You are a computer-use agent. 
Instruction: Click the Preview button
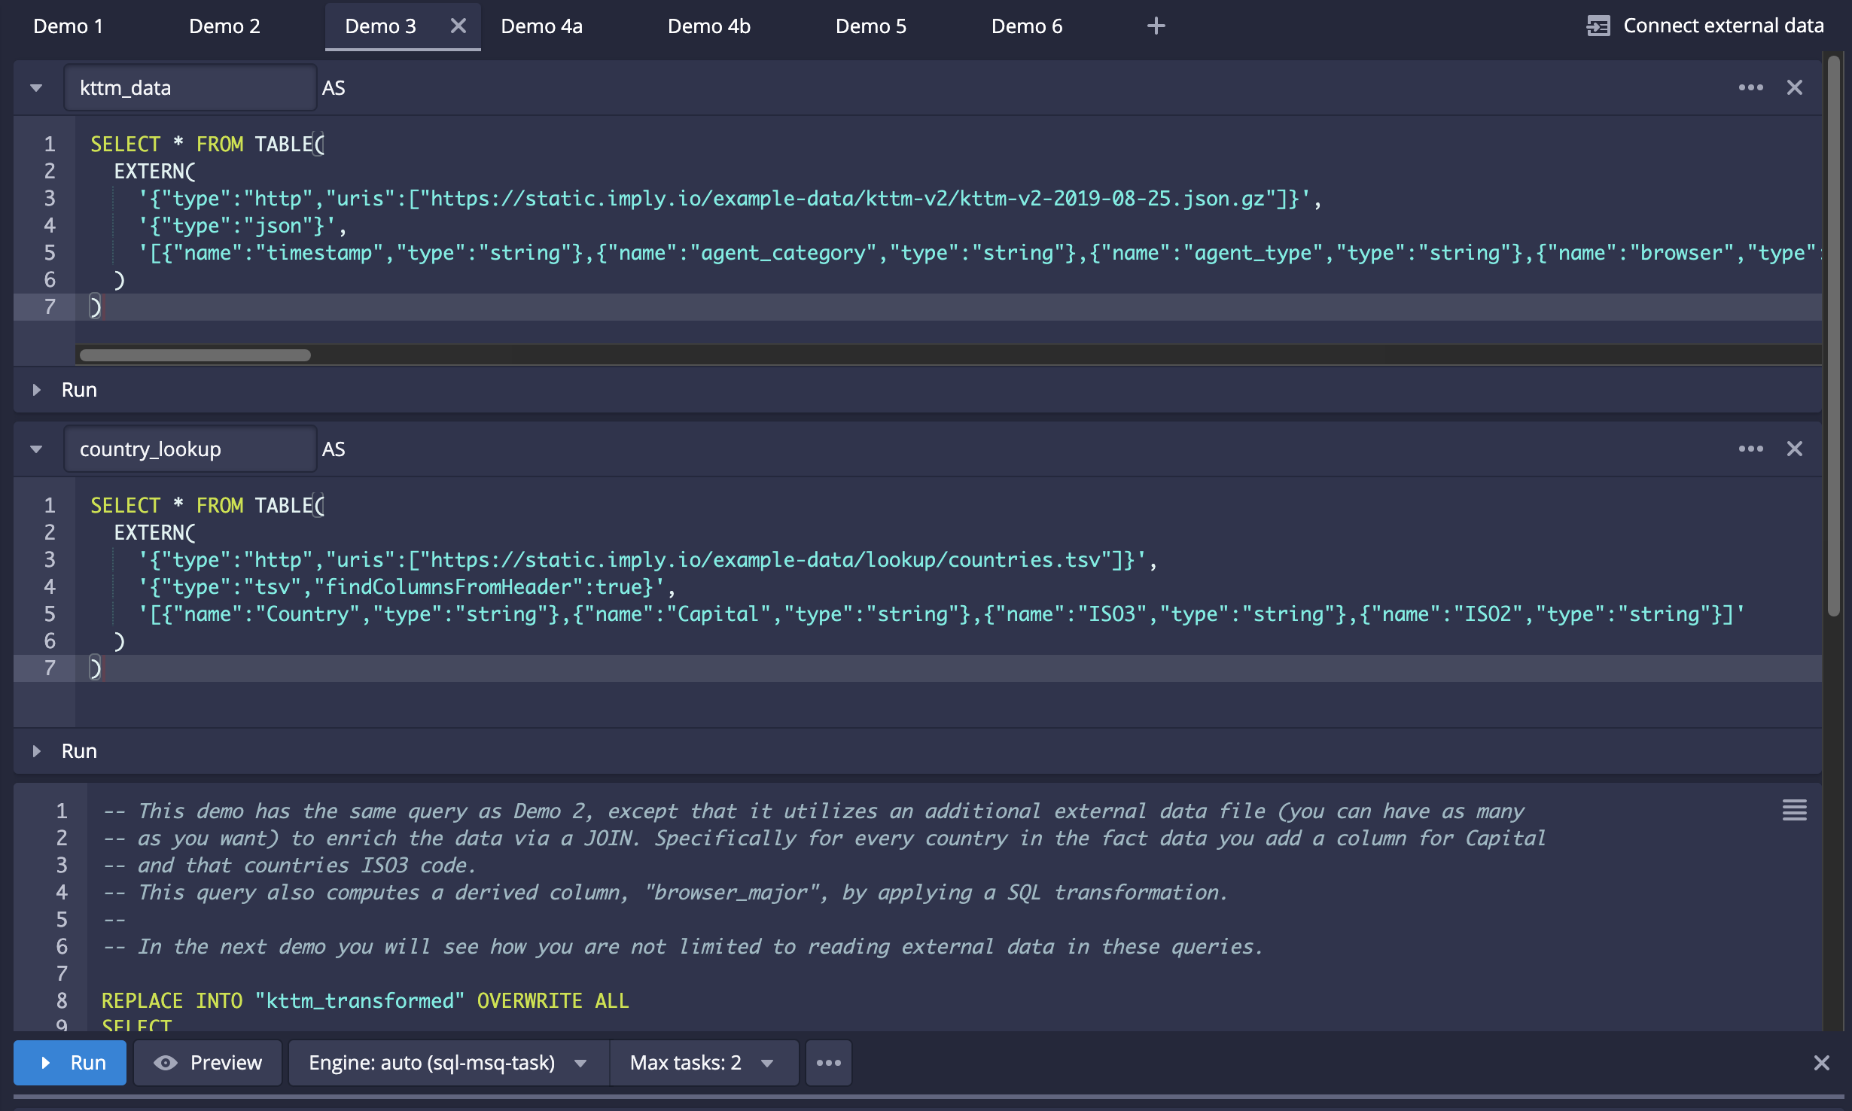click(x=208, y=1063)
